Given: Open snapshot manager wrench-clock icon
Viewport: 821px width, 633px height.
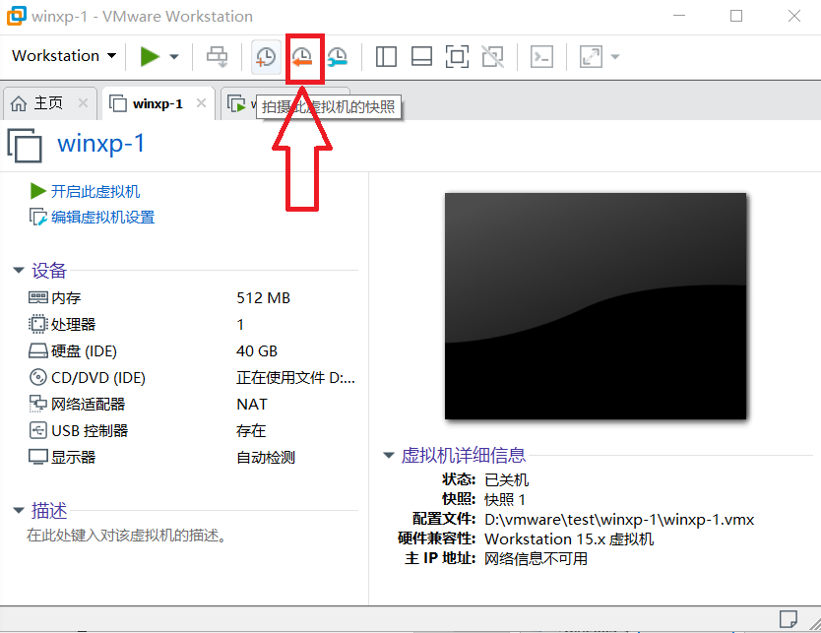Looking at the screenshot, I should 338,56.
